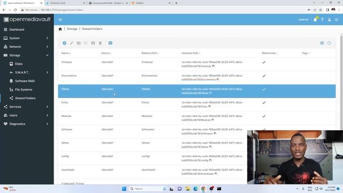Expand the Users menu chevron
Viewport: 343px width, 193px height.
tap(47, 115)
